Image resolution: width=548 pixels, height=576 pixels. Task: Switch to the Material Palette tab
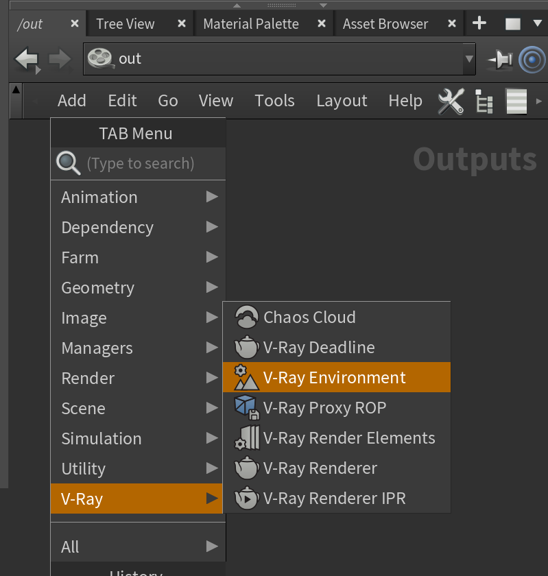[251, 24]
